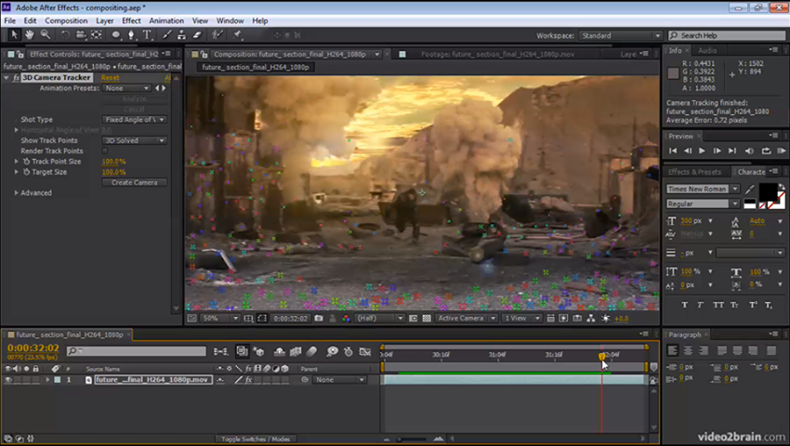The image size is (790, 446).
Task: Open the Workspace Standard dropdown
Action: pyautogui.click(x=620, y=36)
